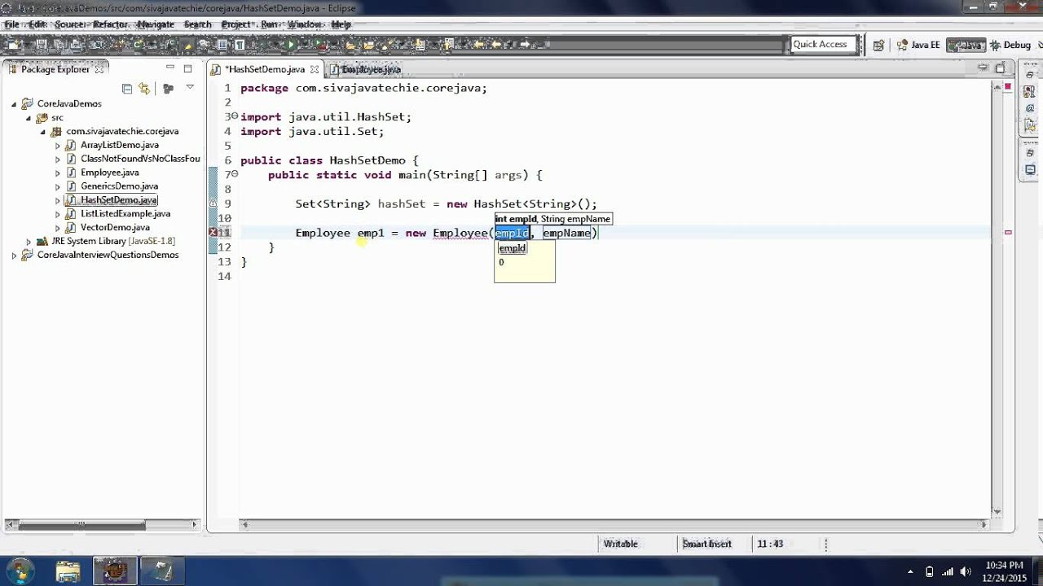The height and width of the screenshot is (586, 1043).
Task: Select ClassNotFoundVsNoClassFou file in tree
Action: 140,159
